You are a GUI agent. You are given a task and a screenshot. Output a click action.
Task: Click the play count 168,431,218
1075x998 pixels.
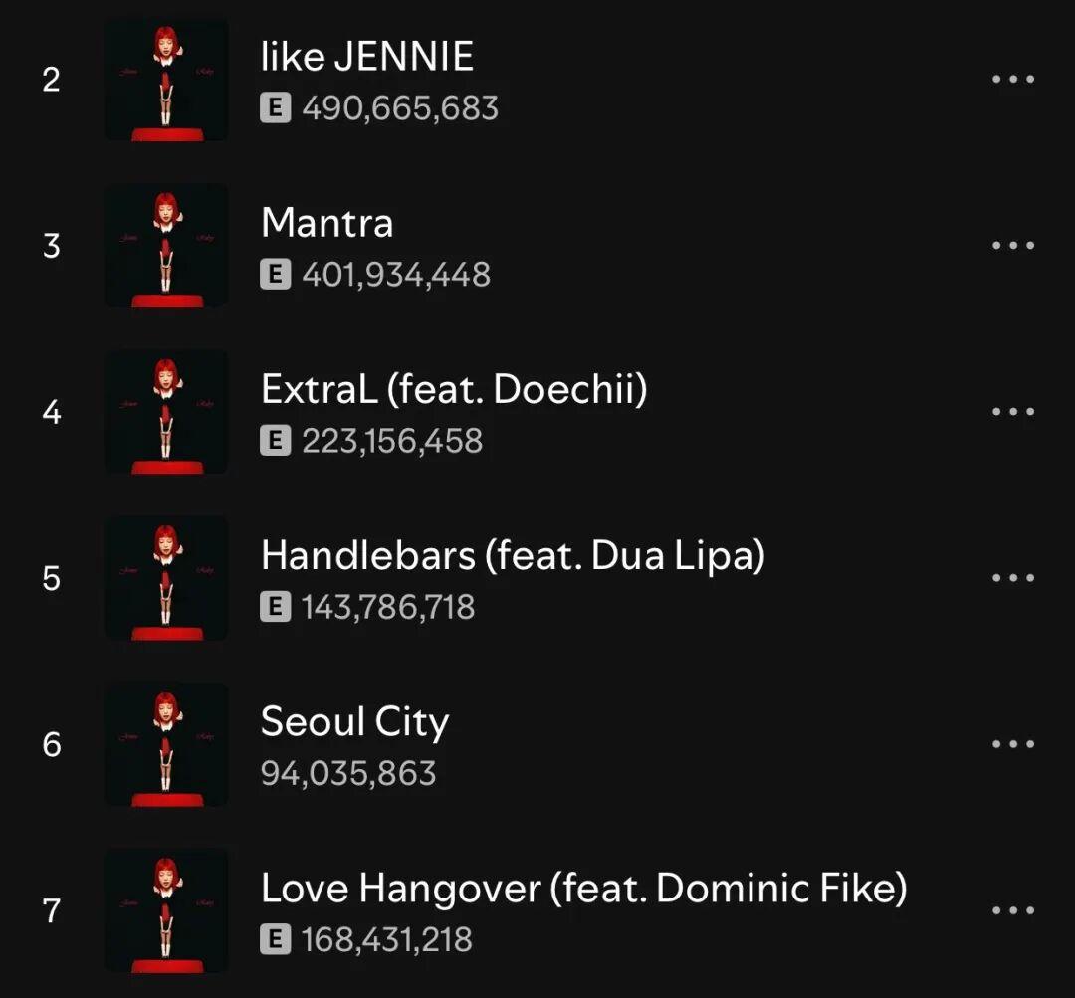386,939
